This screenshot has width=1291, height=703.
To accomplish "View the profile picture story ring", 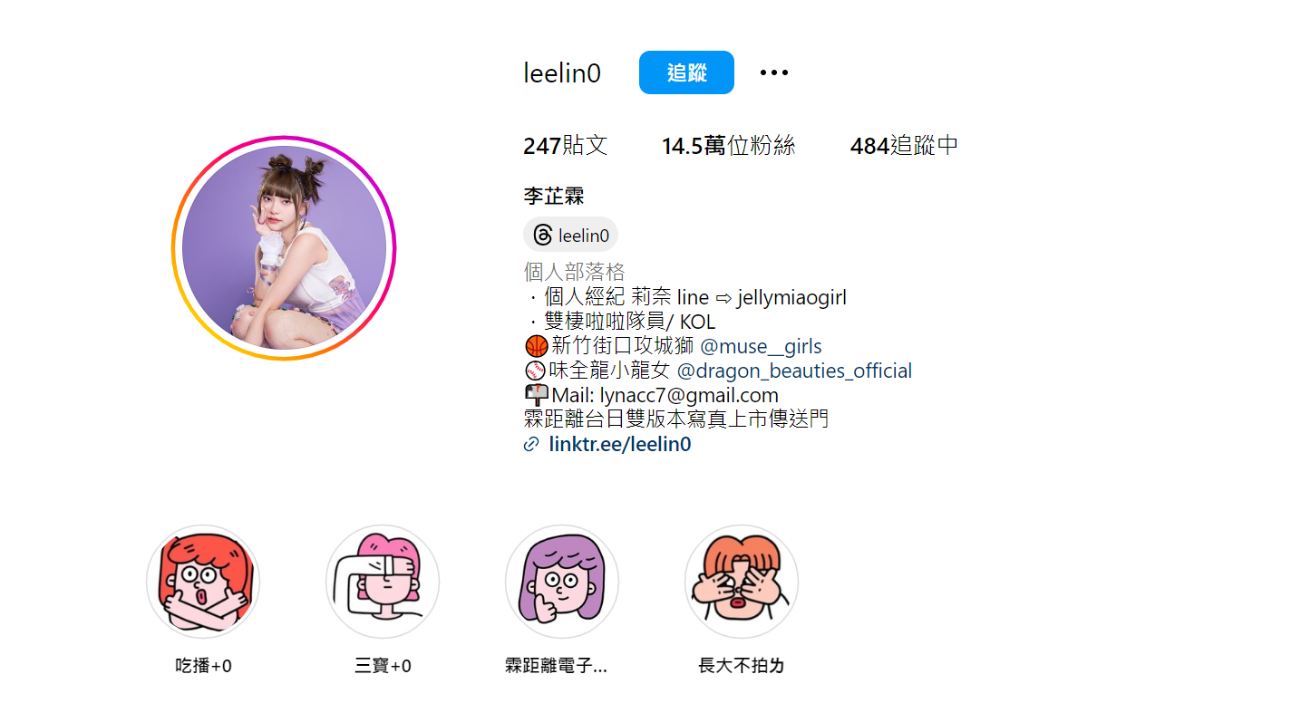I will (x=284, y=248).
